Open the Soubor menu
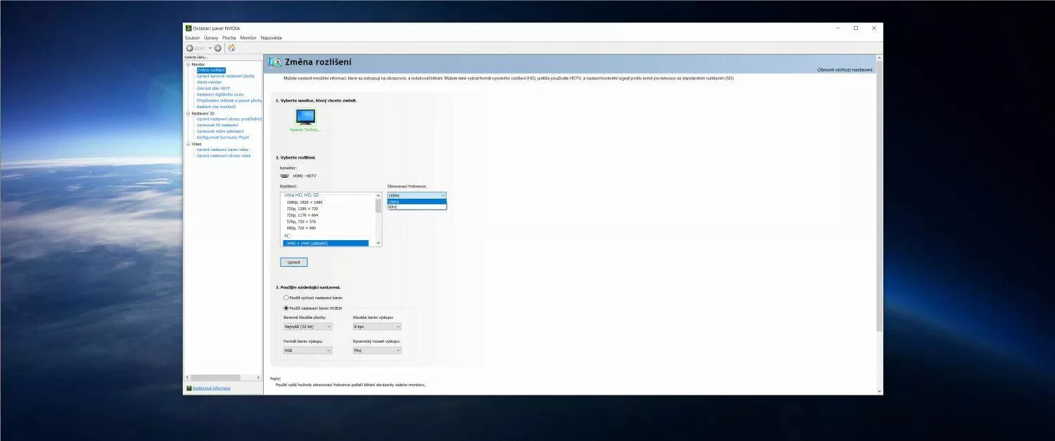 coord(192,38)
